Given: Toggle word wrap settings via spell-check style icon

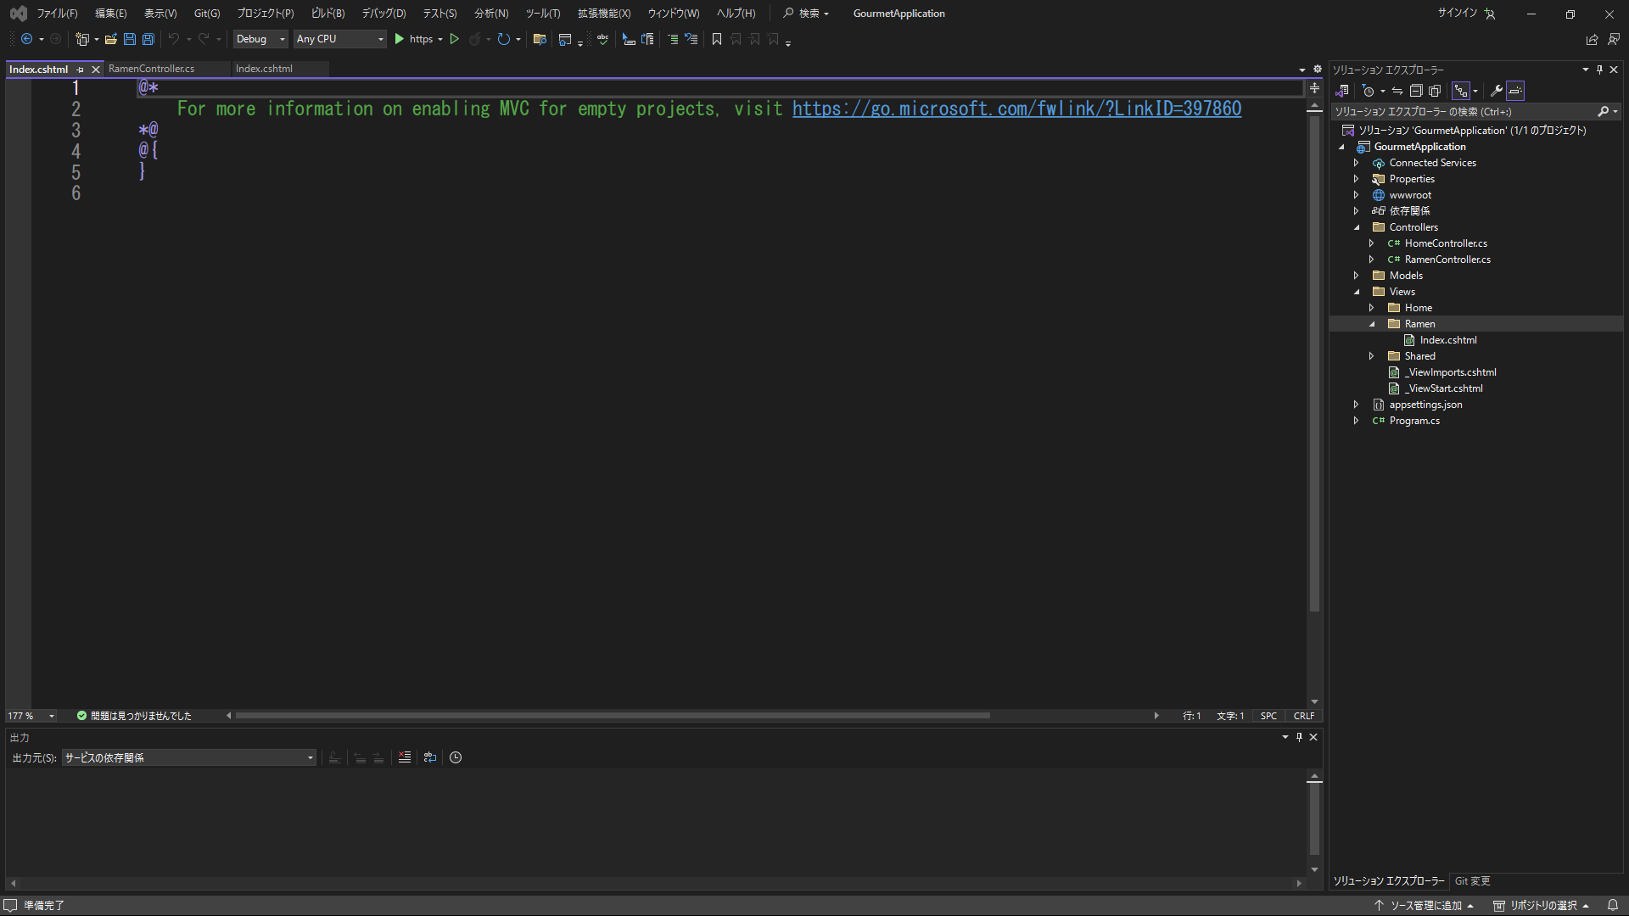Looking at the screenshot, I should [x=602, y=39].
